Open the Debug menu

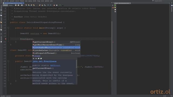(x=30, y=1)
